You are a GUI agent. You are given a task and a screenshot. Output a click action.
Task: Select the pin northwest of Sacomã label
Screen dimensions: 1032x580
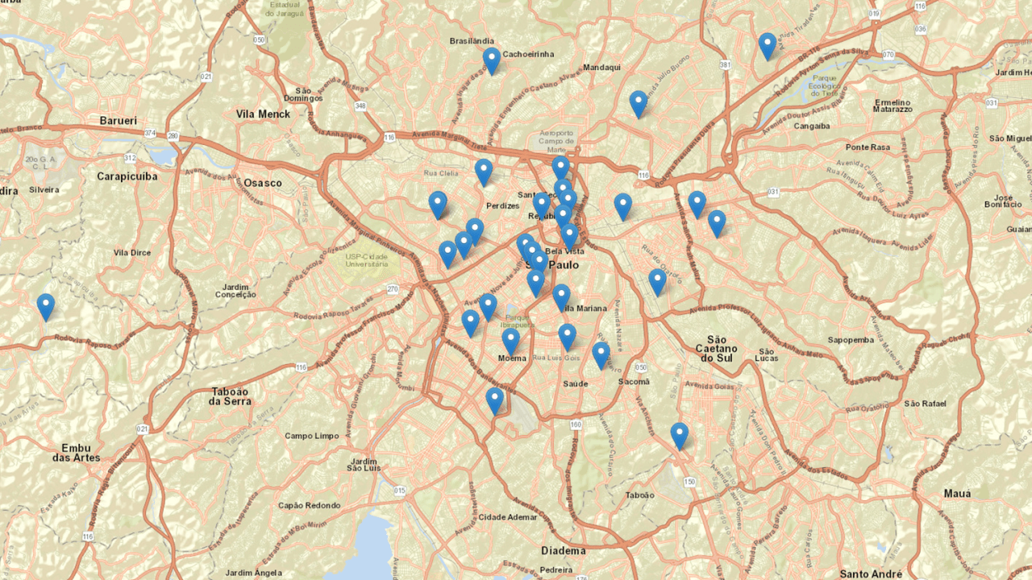601,356
